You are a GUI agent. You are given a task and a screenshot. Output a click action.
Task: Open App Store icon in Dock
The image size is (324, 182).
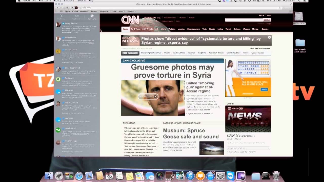tap(210, 176)
